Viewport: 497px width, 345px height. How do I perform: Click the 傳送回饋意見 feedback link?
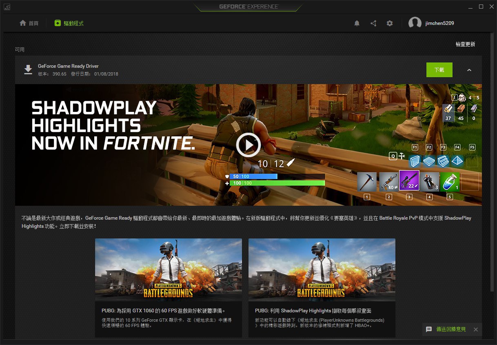(451, 329)
